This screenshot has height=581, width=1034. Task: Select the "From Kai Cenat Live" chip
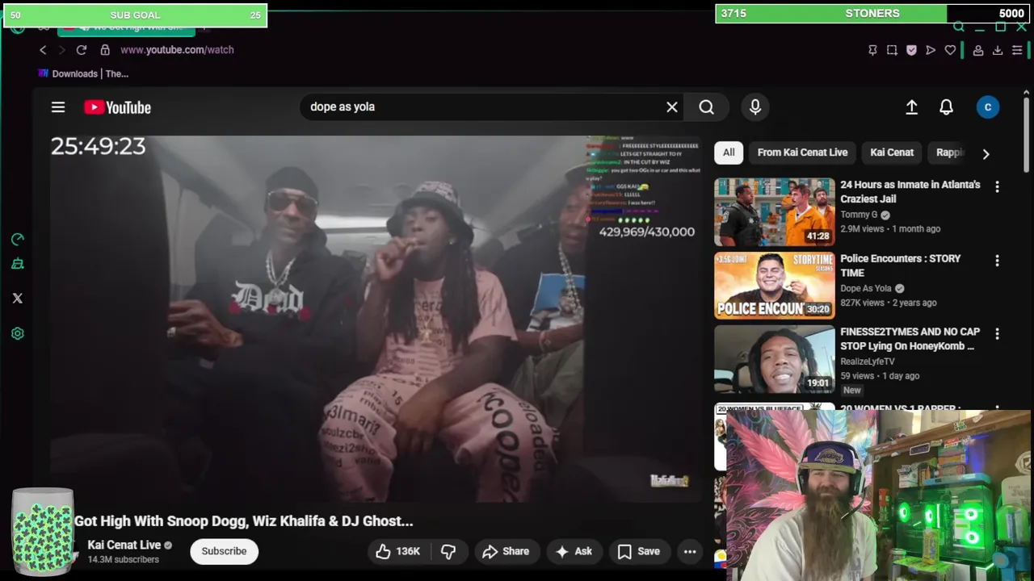click(x=802, y=153)
